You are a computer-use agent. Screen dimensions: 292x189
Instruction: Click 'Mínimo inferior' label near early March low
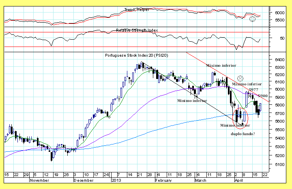tap(192, 101)
